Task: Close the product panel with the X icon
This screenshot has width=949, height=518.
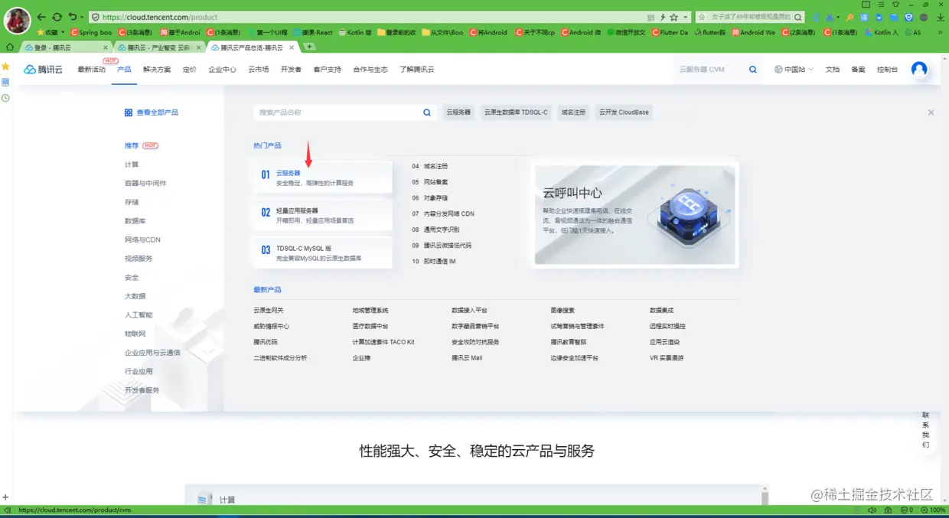Action: [x=931, y=112]
